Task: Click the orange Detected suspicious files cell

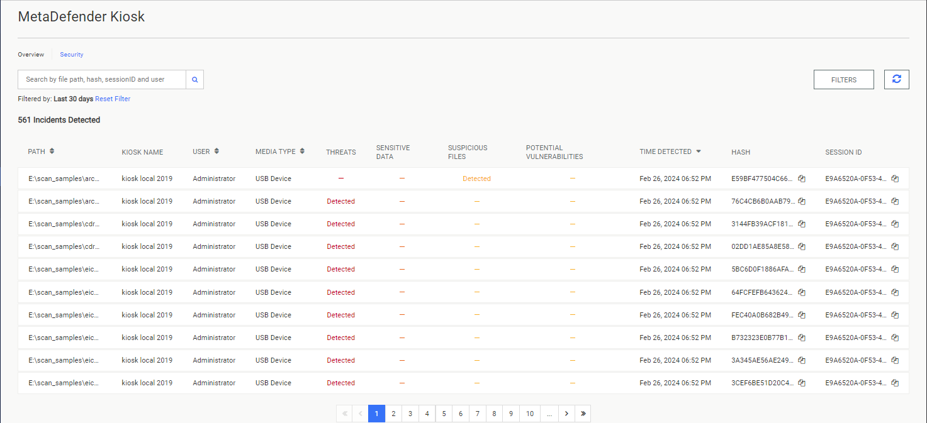Action: coord(476,179)
